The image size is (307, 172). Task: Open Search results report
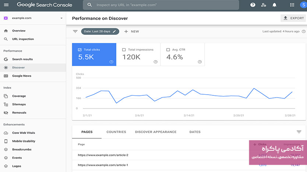coord(22,59)
